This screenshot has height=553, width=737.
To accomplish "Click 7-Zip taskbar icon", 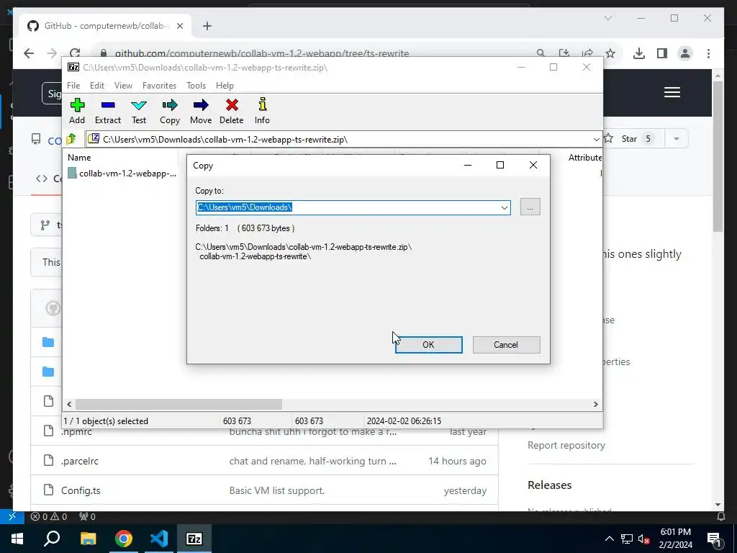I will point(194,539).
